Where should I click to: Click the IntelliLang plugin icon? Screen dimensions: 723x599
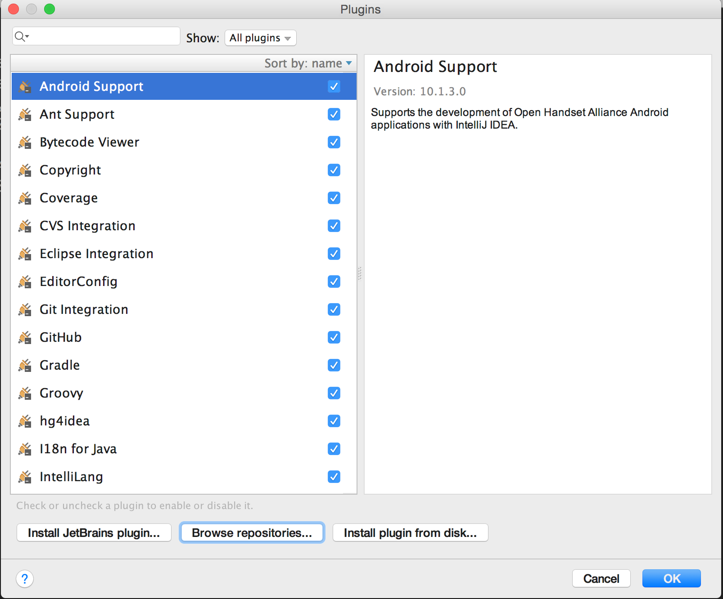25,477
